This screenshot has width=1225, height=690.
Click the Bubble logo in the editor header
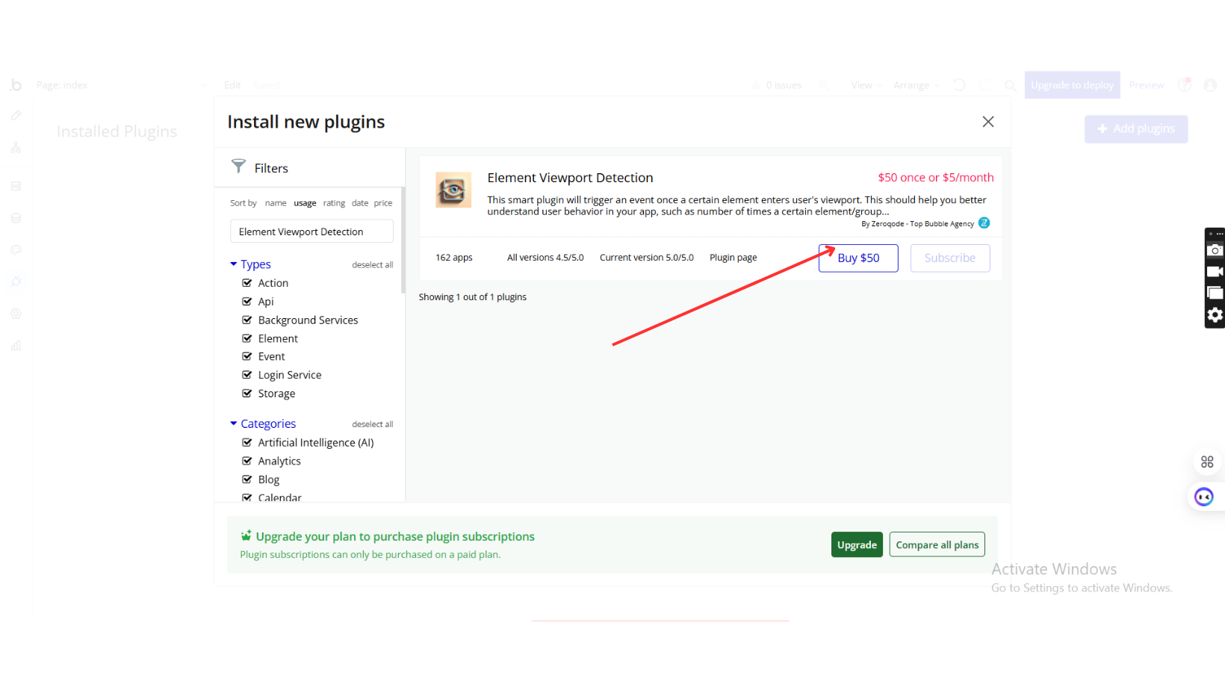(x=16, y=85)
